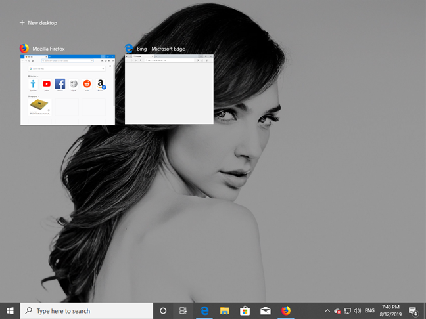Toggle the Task View taskbar button
426x319 pixels.
coord(183,311)
